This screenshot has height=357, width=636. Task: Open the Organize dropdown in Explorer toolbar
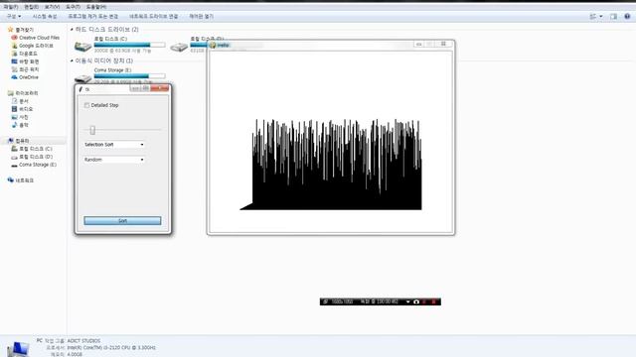[14, 16]
